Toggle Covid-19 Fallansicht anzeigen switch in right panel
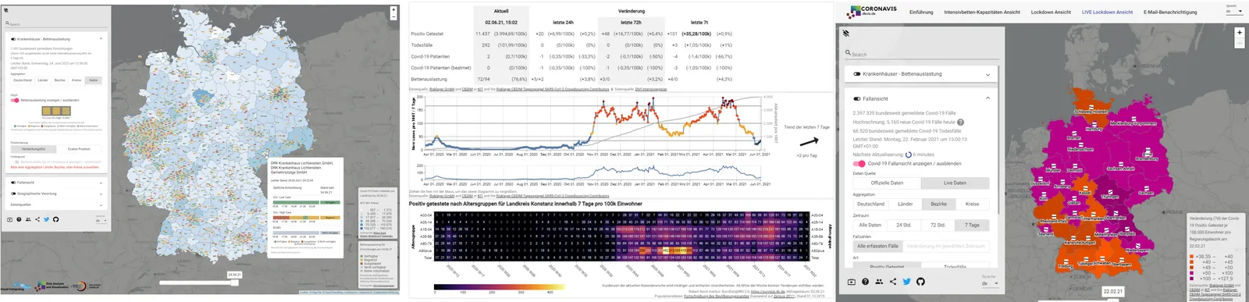 click(859, 164)
